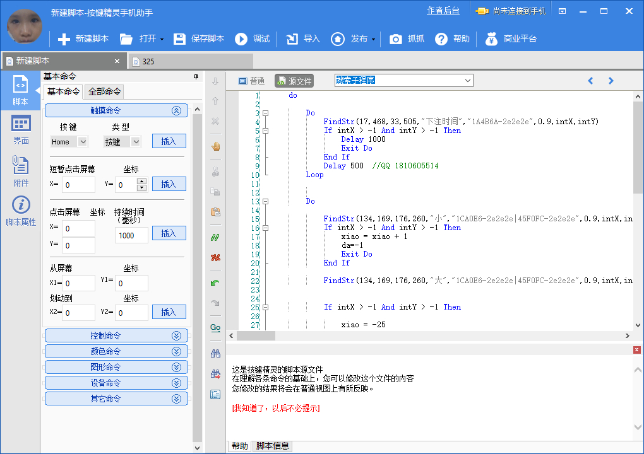Screen dimensions: 644x454
Task: Collapse fold marker at line 13
Action: click(x=266, y=202)
